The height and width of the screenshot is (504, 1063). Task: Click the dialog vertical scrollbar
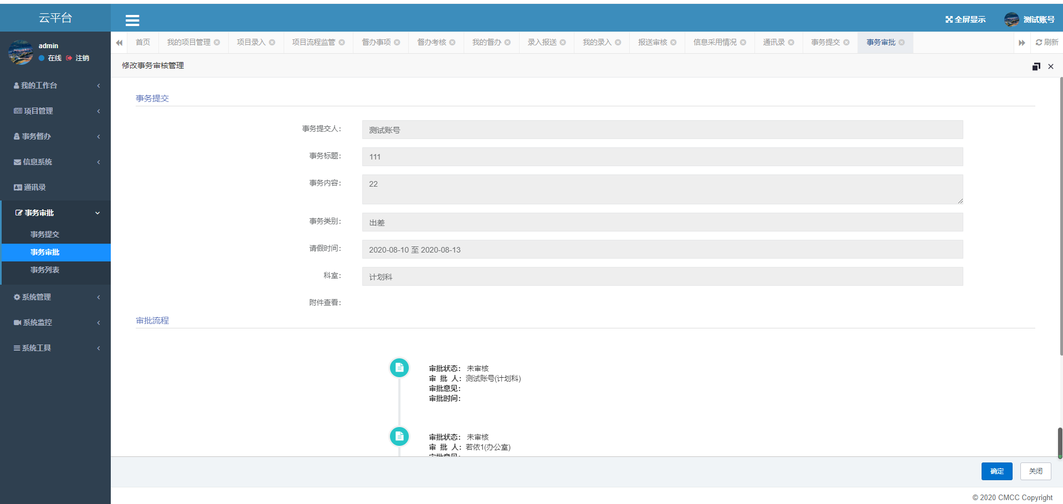click(x=1061, y=216)
